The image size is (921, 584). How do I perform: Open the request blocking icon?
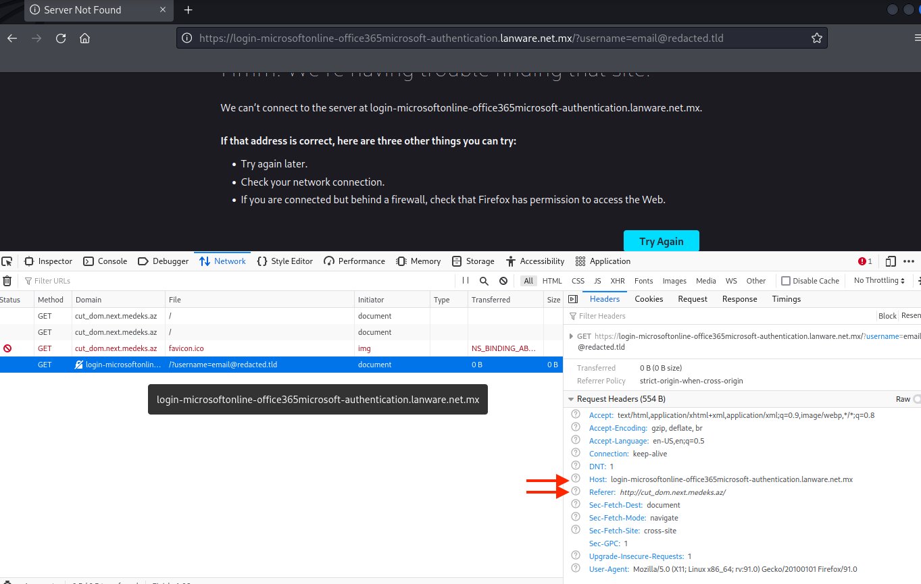pos(503,281)
